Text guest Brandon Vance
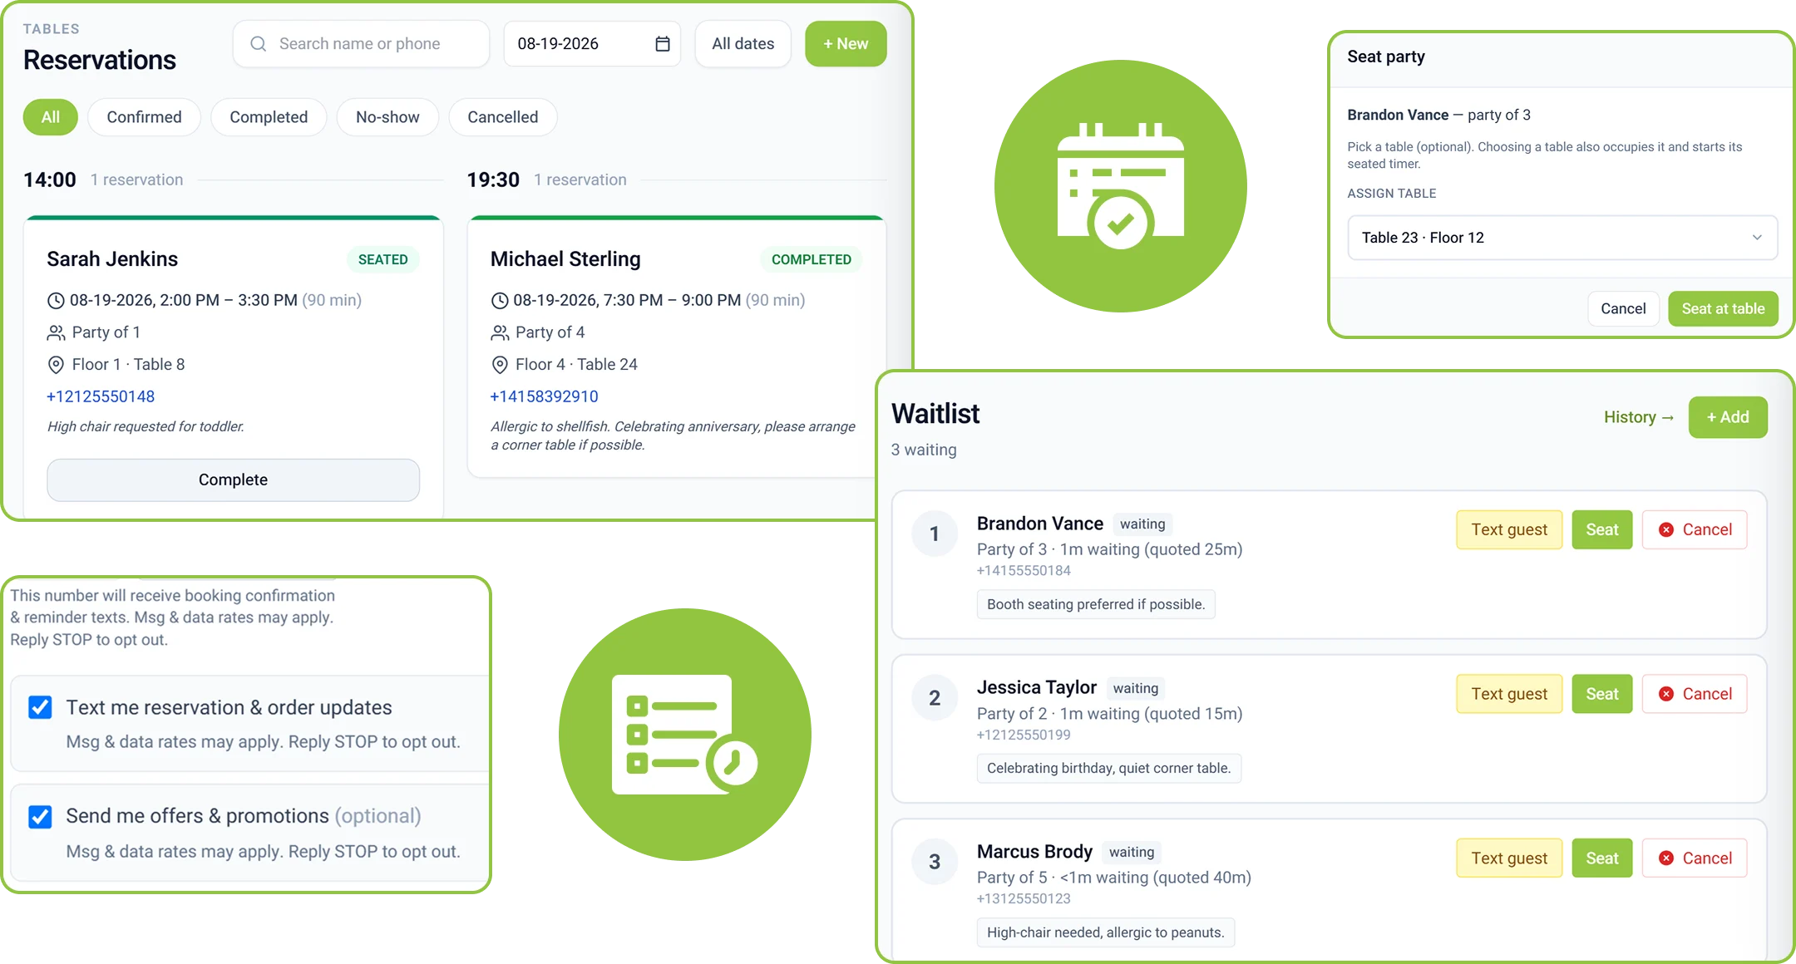Screen dimensions: 1796x964 pos(1509,530)
